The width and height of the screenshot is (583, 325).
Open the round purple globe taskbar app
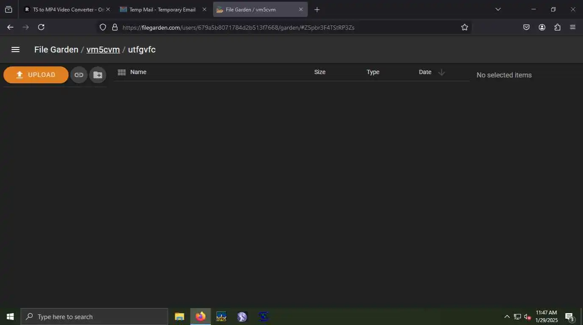pos(242,317)
